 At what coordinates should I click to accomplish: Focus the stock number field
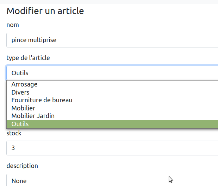point(112,148)
